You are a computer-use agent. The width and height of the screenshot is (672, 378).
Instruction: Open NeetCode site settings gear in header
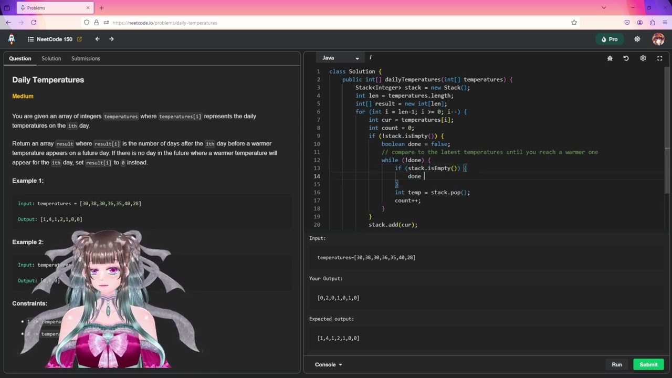637,39
